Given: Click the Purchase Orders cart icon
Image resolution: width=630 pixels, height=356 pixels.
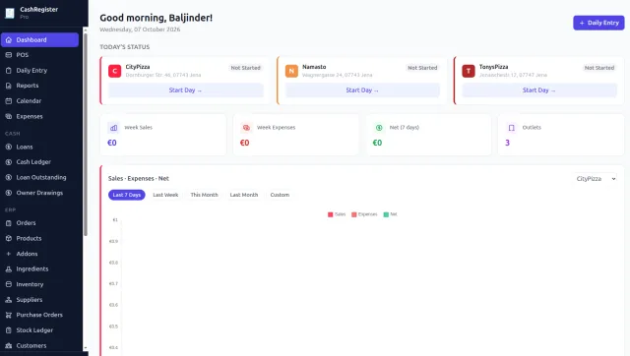Looking at the screenshot, I should click(9, 315).
